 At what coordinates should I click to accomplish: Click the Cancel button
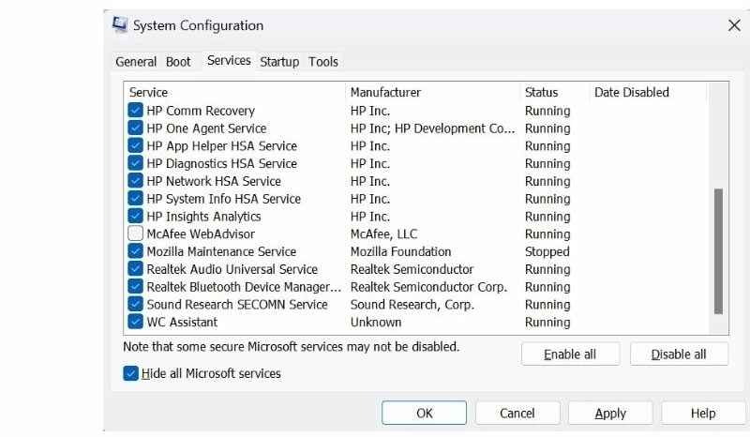[517, 413]
